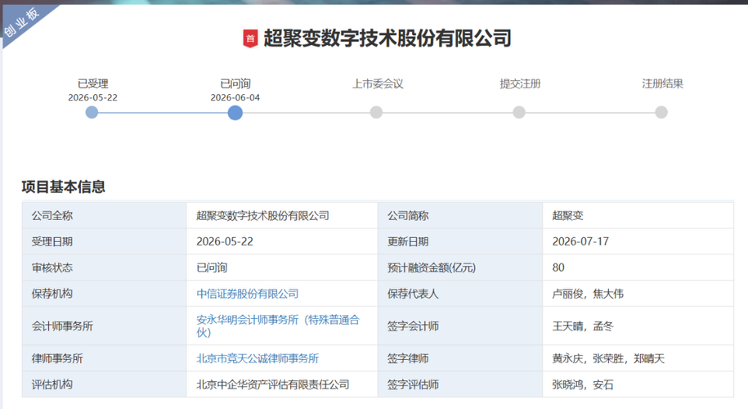Select the 已受理 timeline node

coord(92,113)
